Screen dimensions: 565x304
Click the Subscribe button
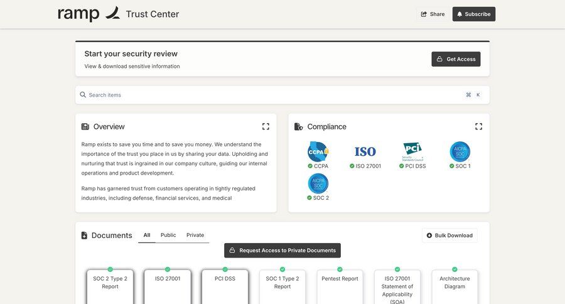(x=474, y=14)
